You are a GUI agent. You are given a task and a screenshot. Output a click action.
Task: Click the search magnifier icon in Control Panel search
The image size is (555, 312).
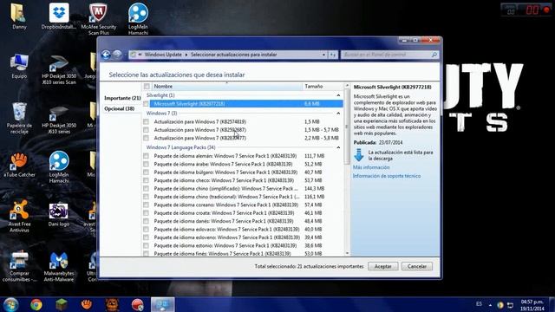coord(434,55)
